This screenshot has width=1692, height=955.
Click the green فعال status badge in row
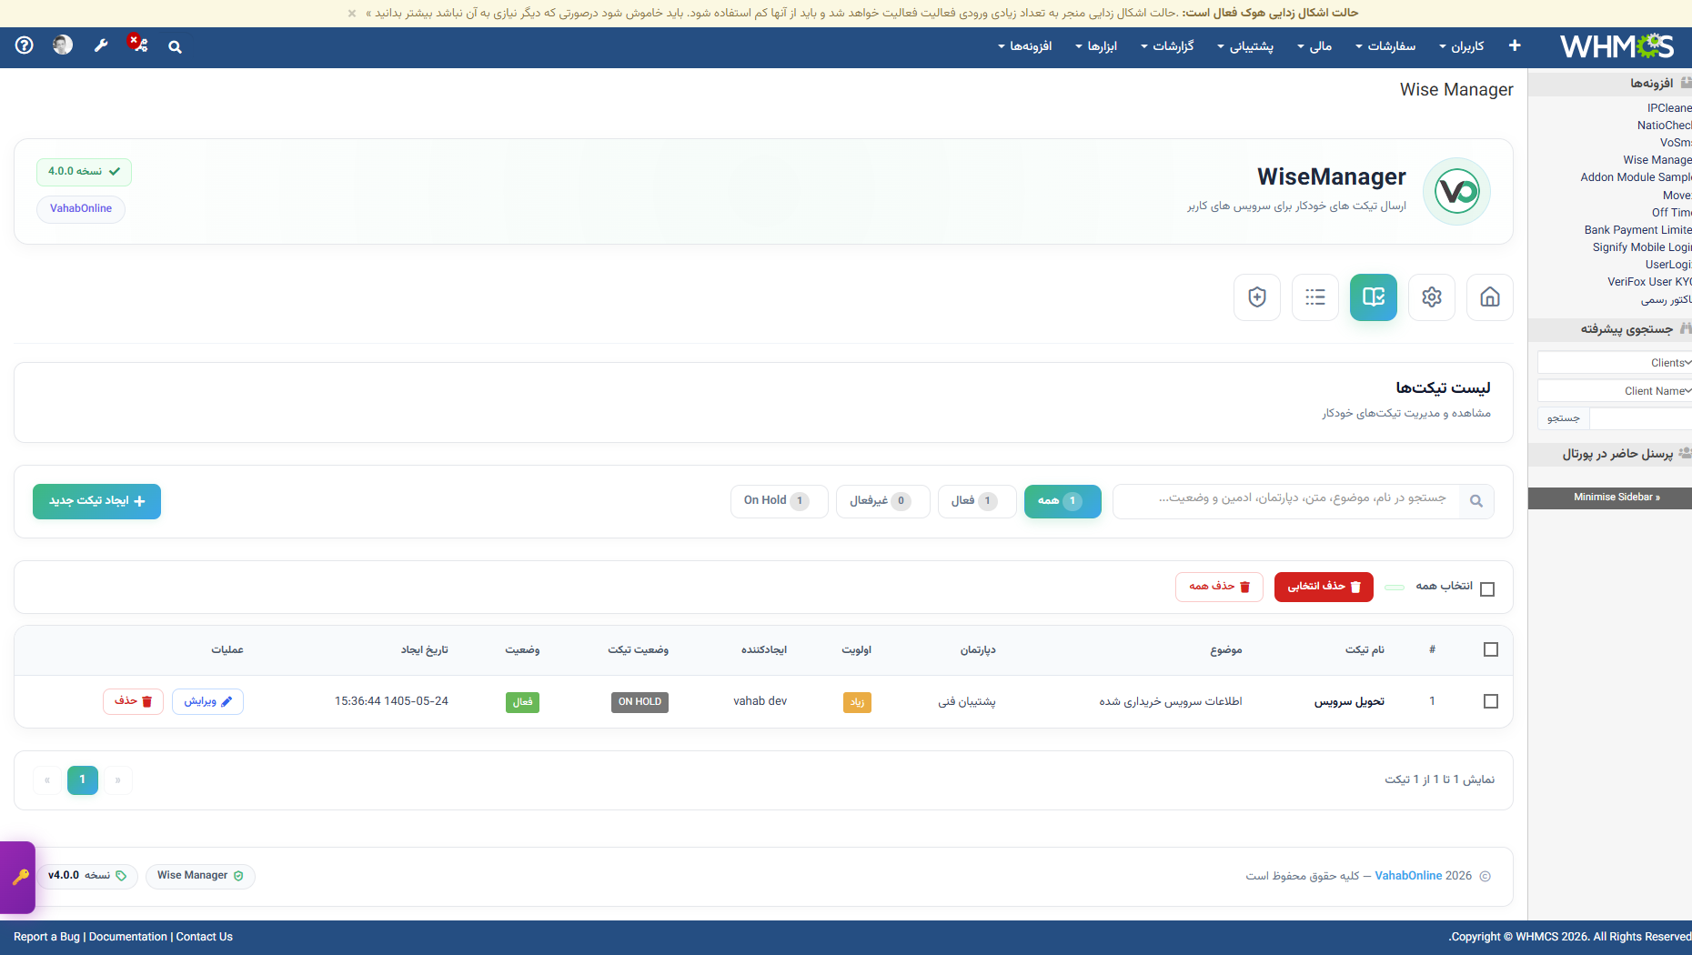click(522, 702)
